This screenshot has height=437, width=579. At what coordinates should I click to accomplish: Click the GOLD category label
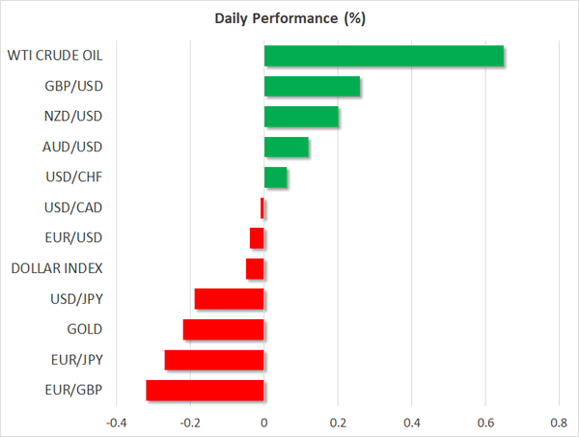(85, 329)
